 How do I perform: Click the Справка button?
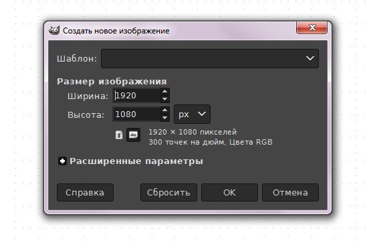coord(85,192)
